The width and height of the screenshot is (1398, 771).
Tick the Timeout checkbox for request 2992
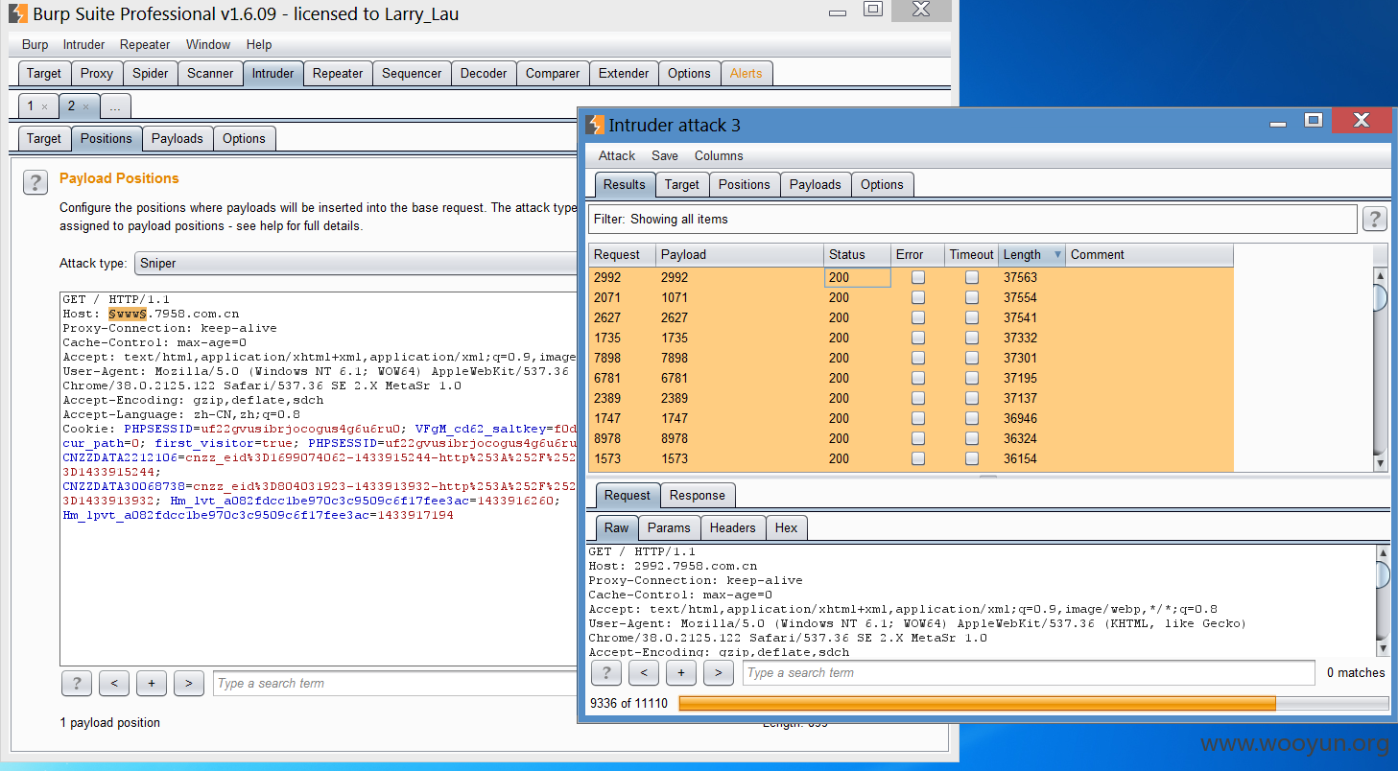[972, 277]
